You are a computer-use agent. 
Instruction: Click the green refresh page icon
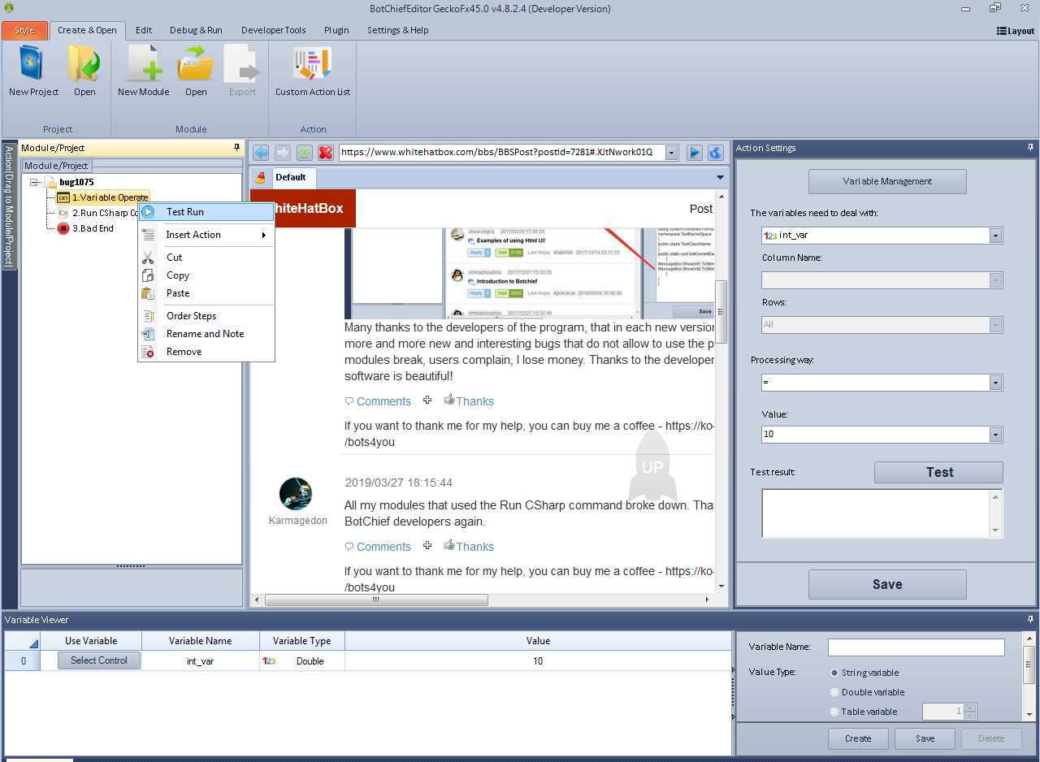click(x=305, y=153)
